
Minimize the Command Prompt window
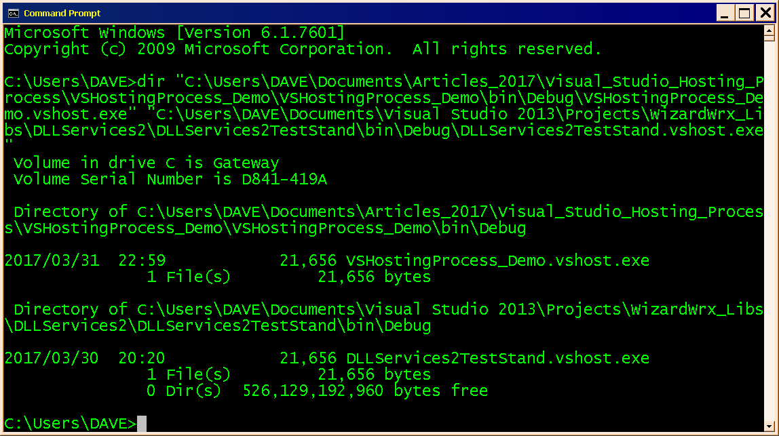(725, 13)
